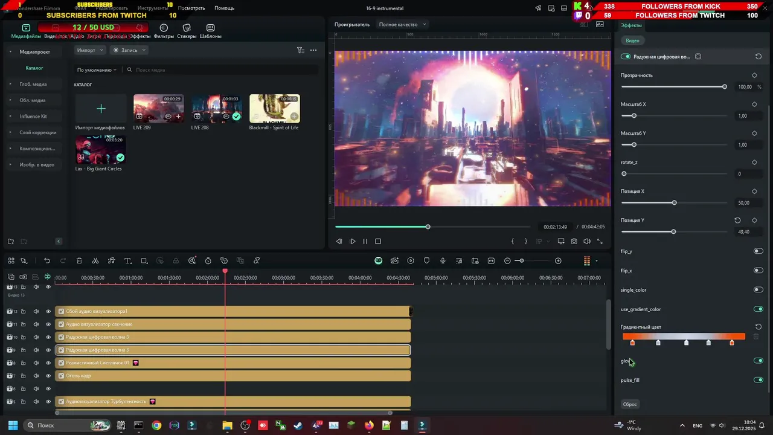Split clip with scissors tool
Screen dimensions: 773x435
(95, 261)
